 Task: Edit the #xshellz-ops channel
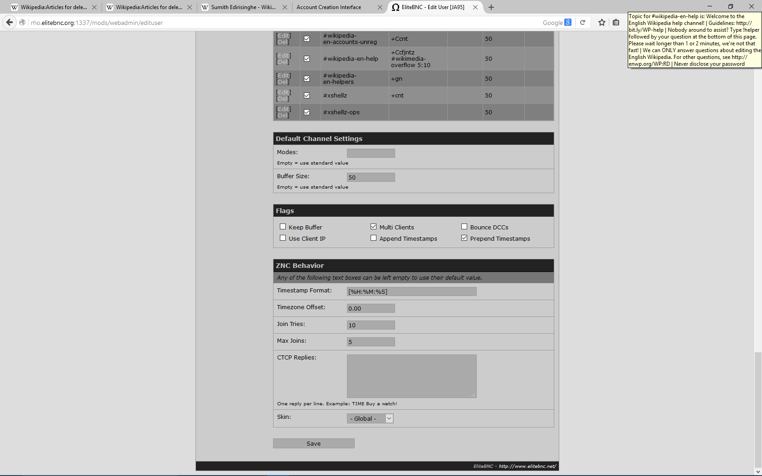tap(283, 109)
